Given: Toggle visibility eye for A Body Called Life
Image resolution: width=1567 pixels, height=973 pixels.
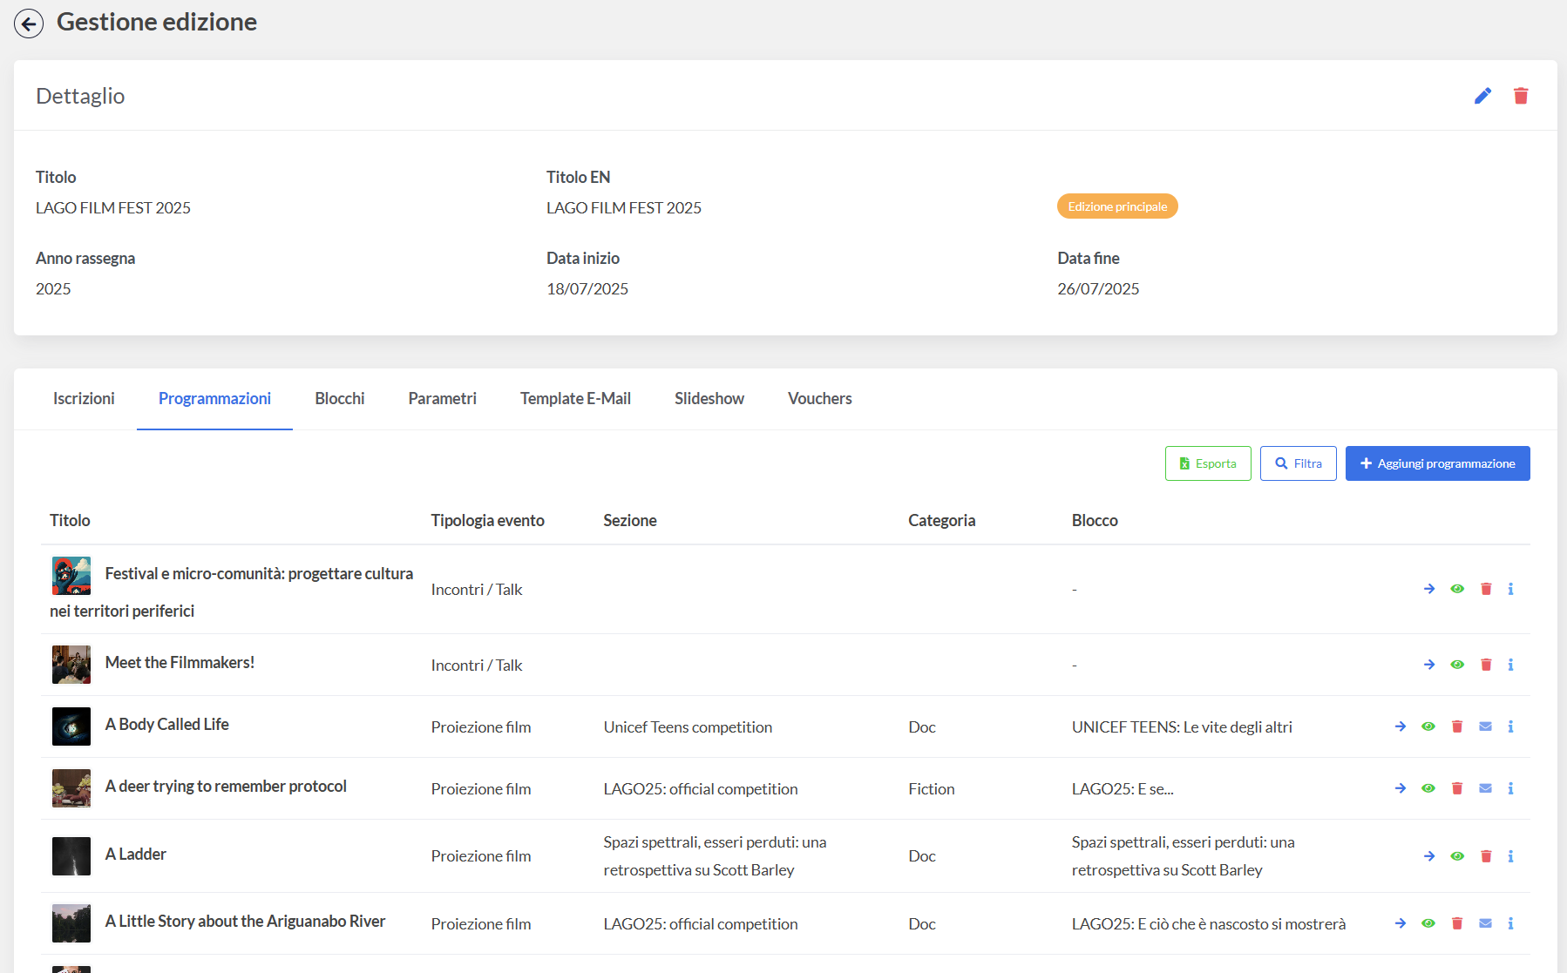Looking at the screenshot, I should click(x=1428, y=726).
